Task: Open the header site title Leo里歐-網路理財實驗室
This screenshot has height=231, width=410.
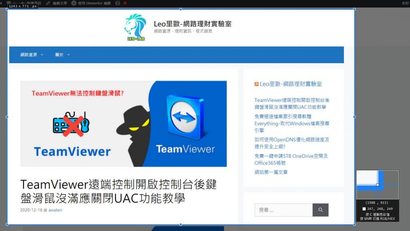Action: (193, 24)
